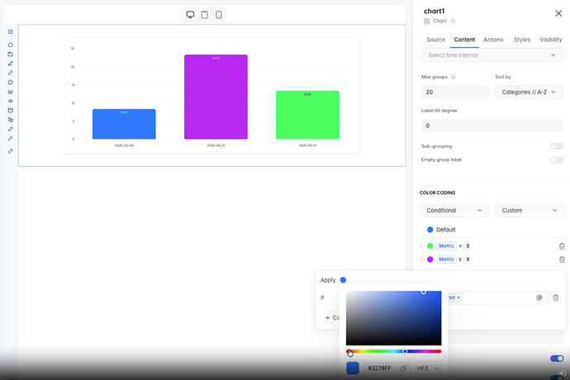Click the large blue preview swatch in picker
570x380 pixels.
click(x=353, y=368)
